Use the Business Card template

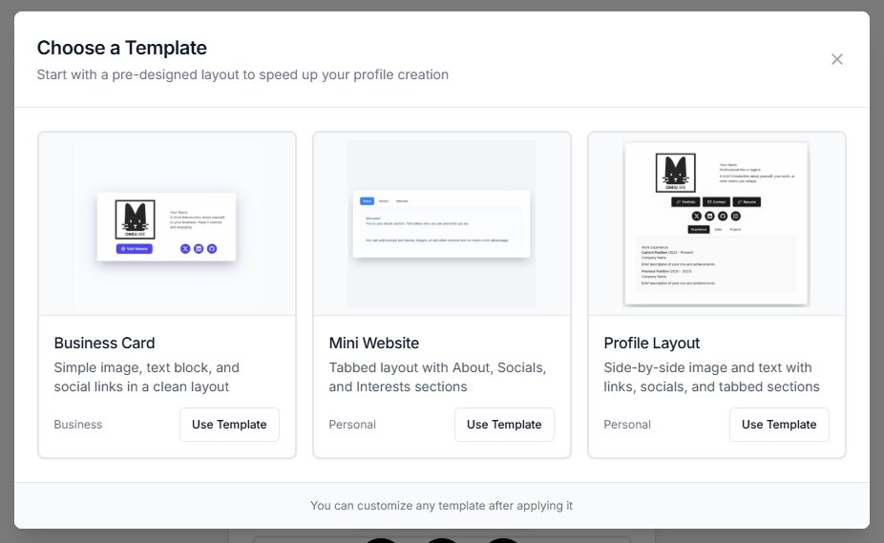[x=229, y=425]
